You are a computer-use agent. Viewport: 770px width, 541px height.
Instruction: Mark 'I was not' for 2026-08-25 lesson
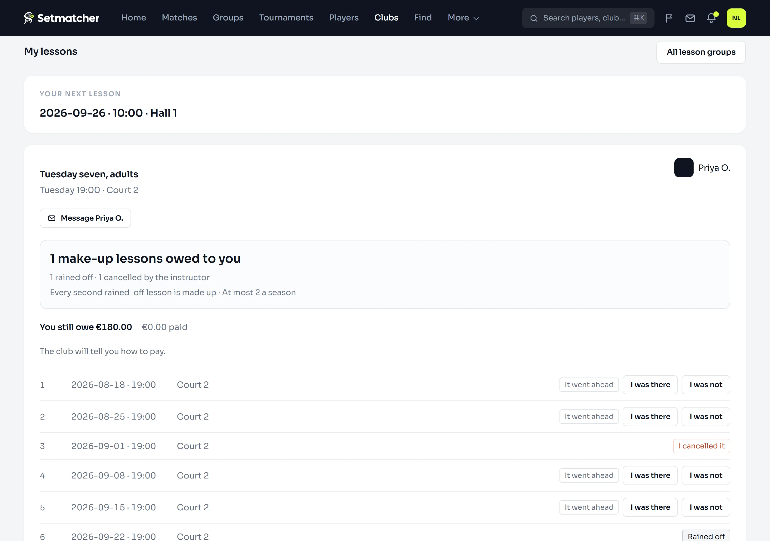tap(706, 417)
